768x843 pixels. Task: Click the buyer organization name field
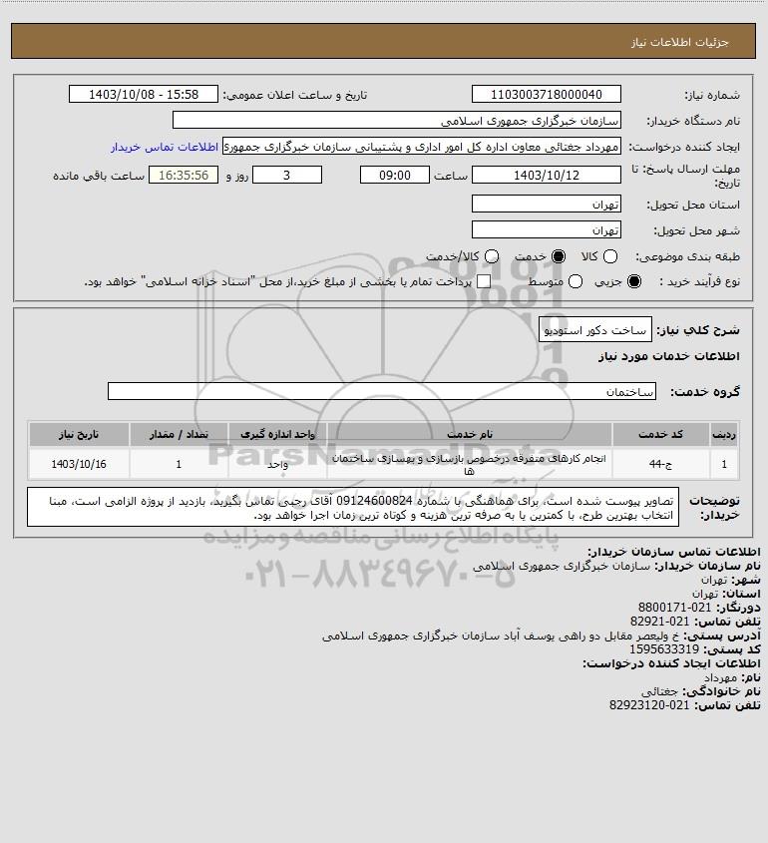click(x=397, y=121)
